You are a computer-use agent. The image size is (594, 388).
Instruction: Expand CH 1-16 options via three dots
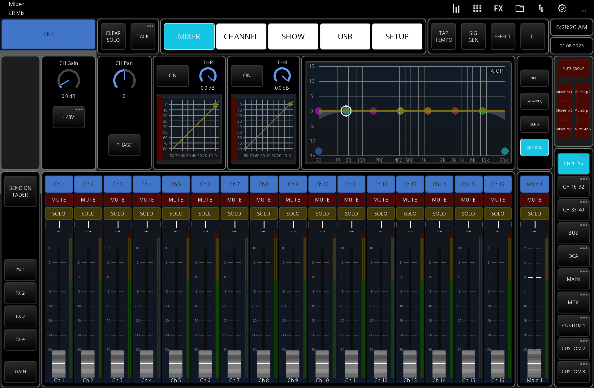584,156
